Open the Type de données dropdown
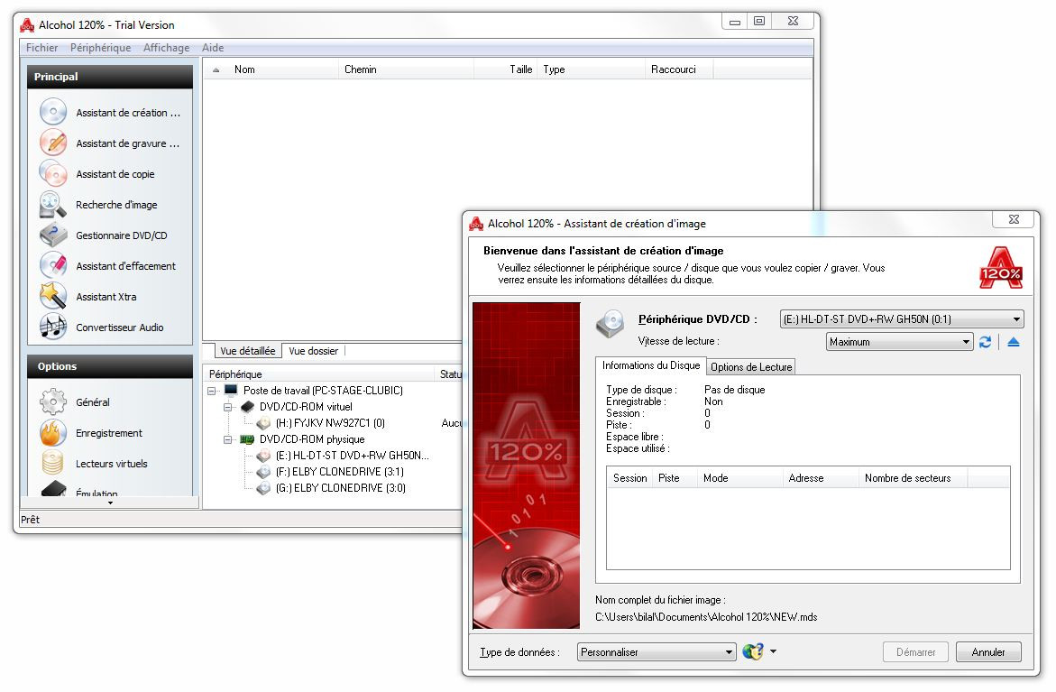This screenshot has height=692, width=1056. (x=730, y=652)
